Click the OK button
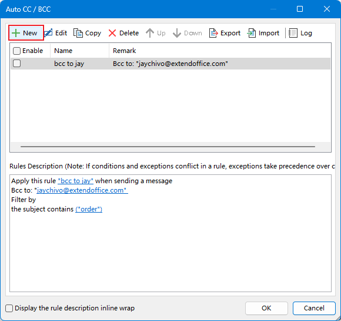 (x=266, y=308)
